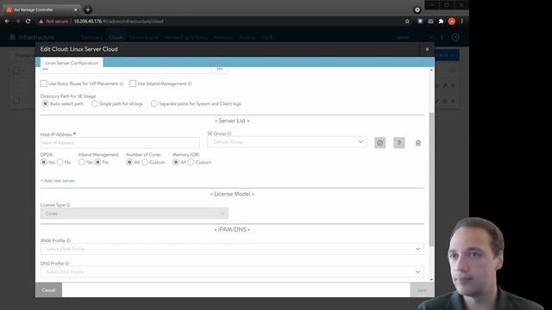The height and width of the screenshot is (310, 552).
Task: Close the Edit Cloud dialog
Action: pos(427,50)
